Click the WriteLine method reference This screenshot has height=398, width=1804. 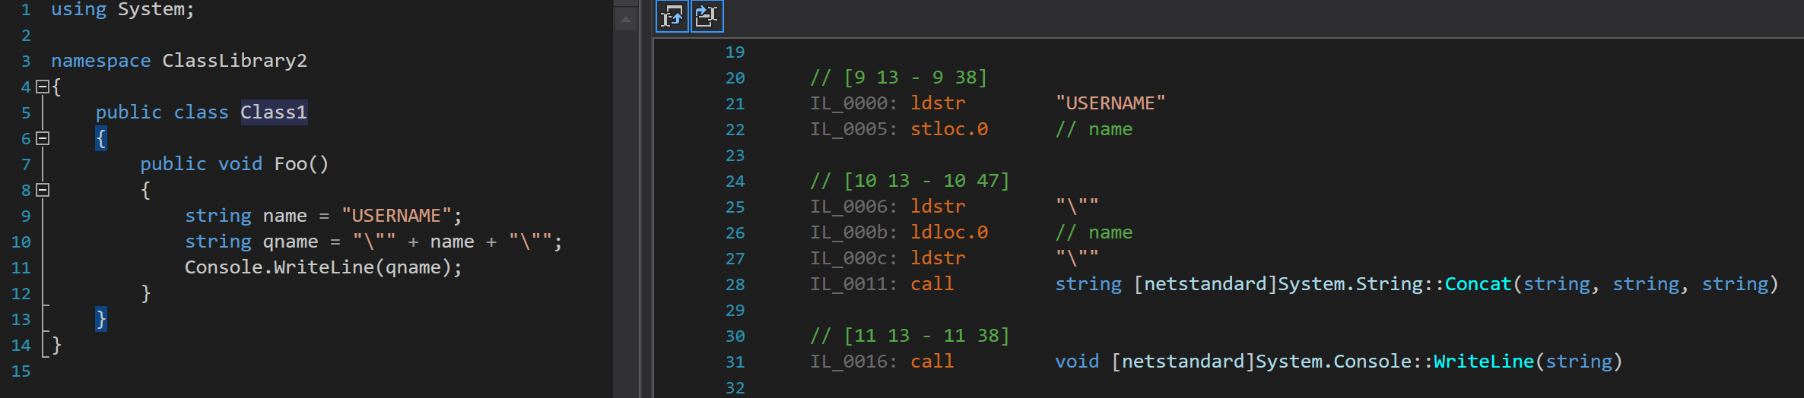(1484, 362)
